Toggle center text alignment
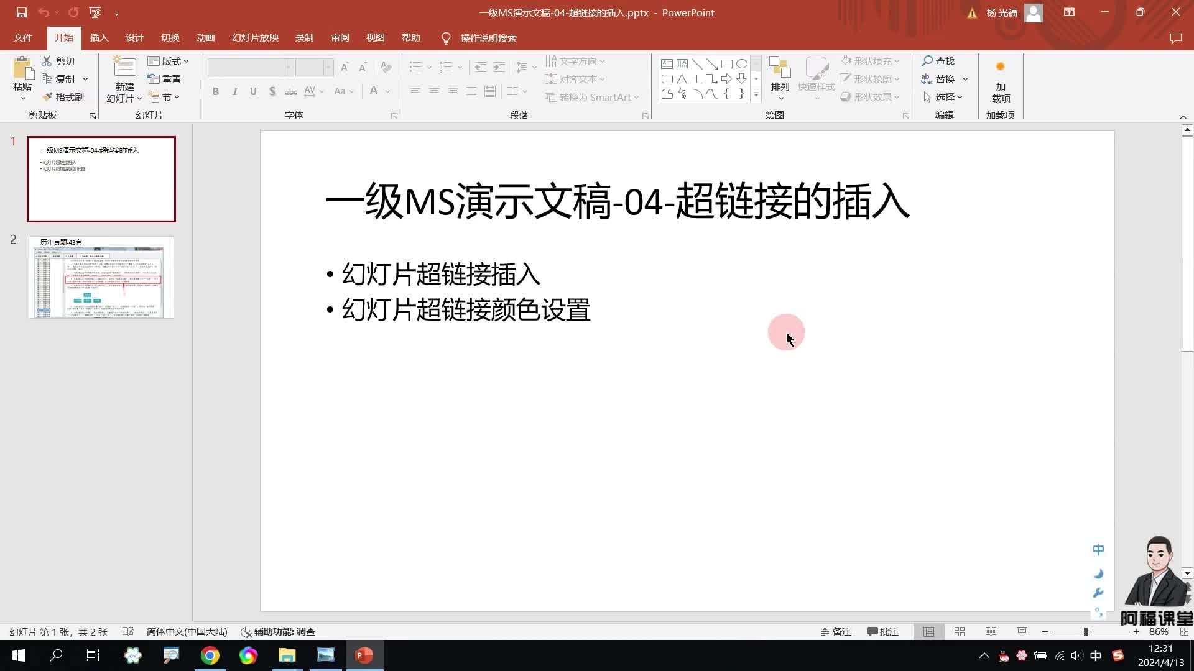Image resolution: width=1194 pixels, height=671 pixels. point(434,91)
